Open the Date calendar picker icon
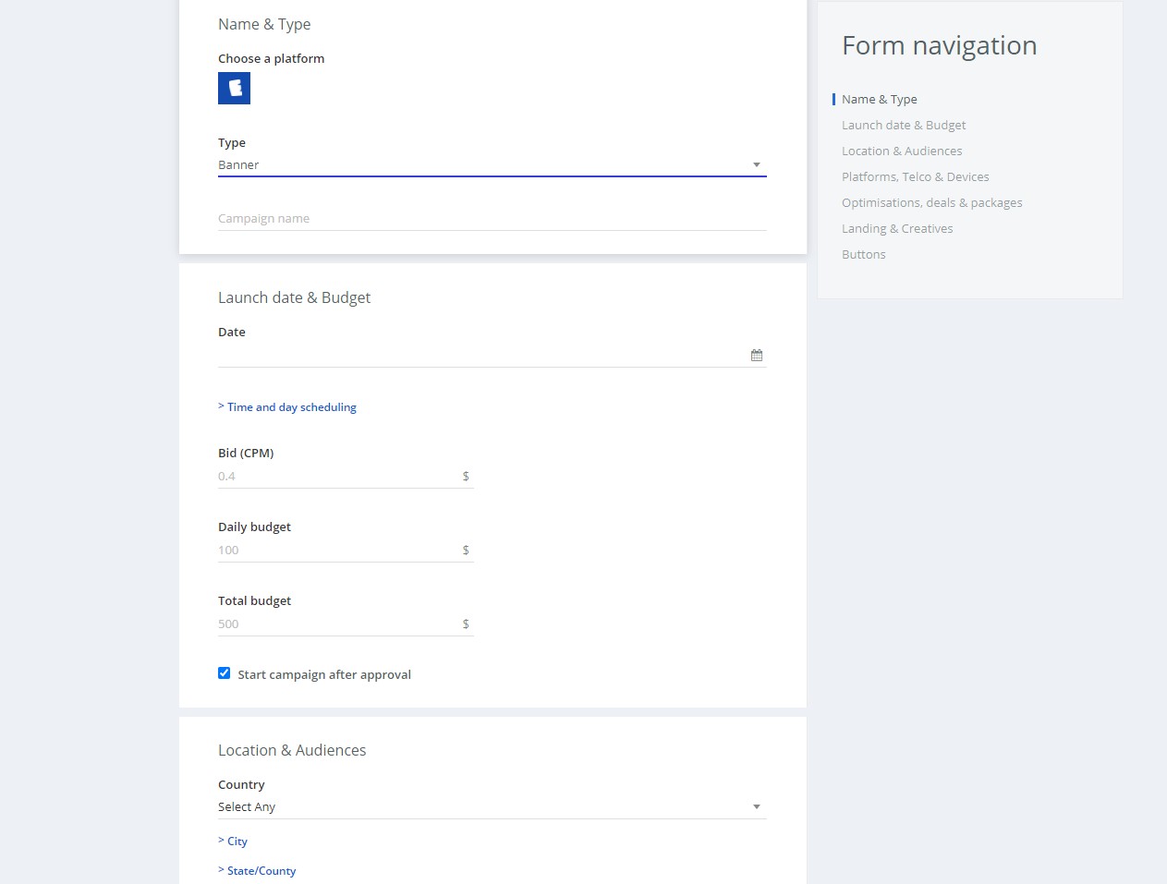 click(757, 356)
